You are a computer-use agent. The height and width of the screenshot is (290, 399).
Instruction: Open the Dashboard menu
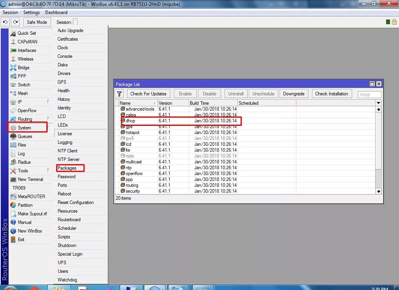pyautogui.click(x=56, y=13)
